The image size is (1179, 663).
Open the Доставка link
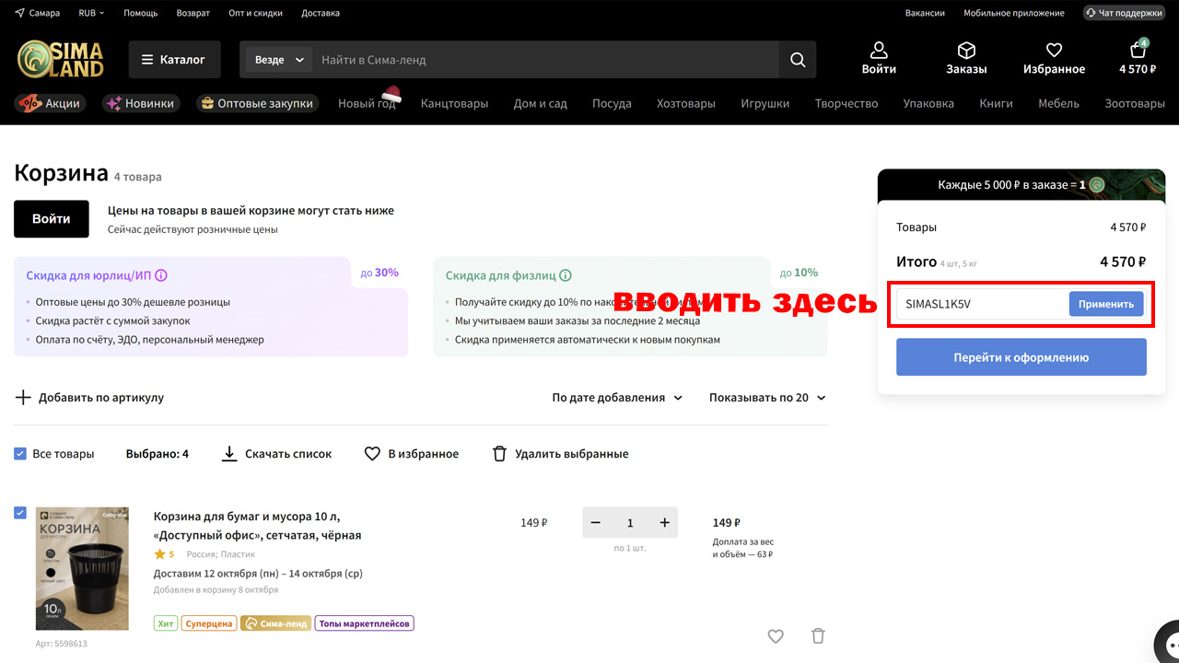coord(321,13)
